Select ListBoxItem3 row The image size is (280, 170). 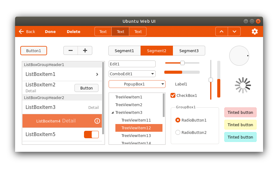(62, 107)
